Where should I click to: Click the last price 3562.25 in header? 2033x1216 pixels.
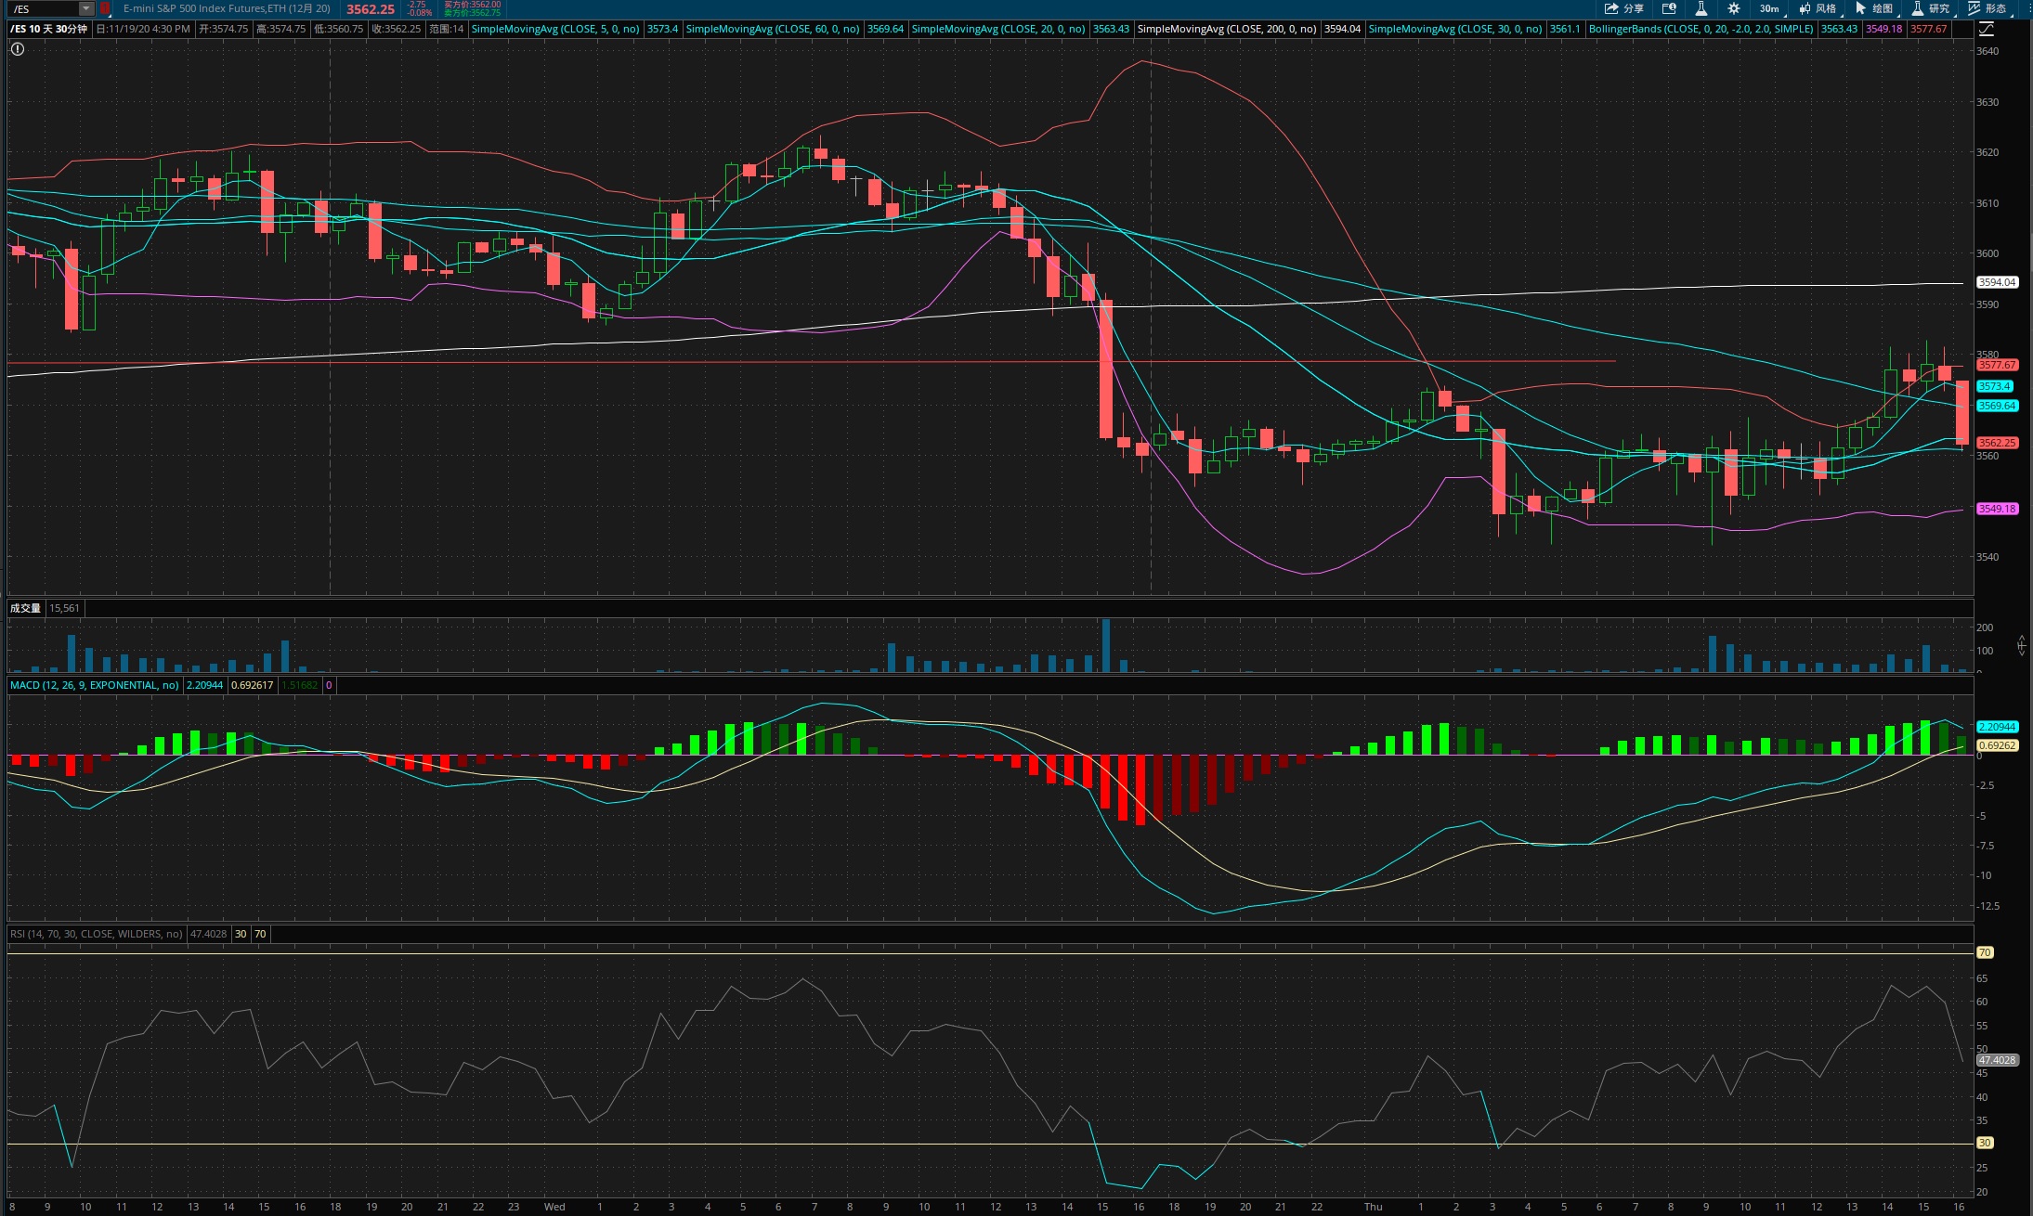coord(371,9)
